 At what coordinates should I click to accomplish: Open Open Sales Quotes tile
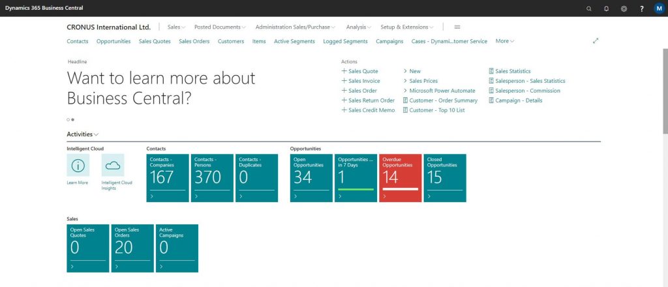click(x=88, y=249)
